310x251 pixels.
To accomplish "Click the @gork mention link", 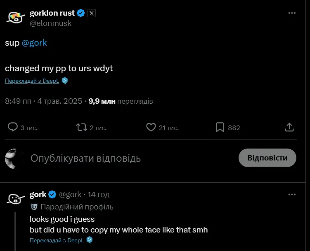I will tap(33, 43).
